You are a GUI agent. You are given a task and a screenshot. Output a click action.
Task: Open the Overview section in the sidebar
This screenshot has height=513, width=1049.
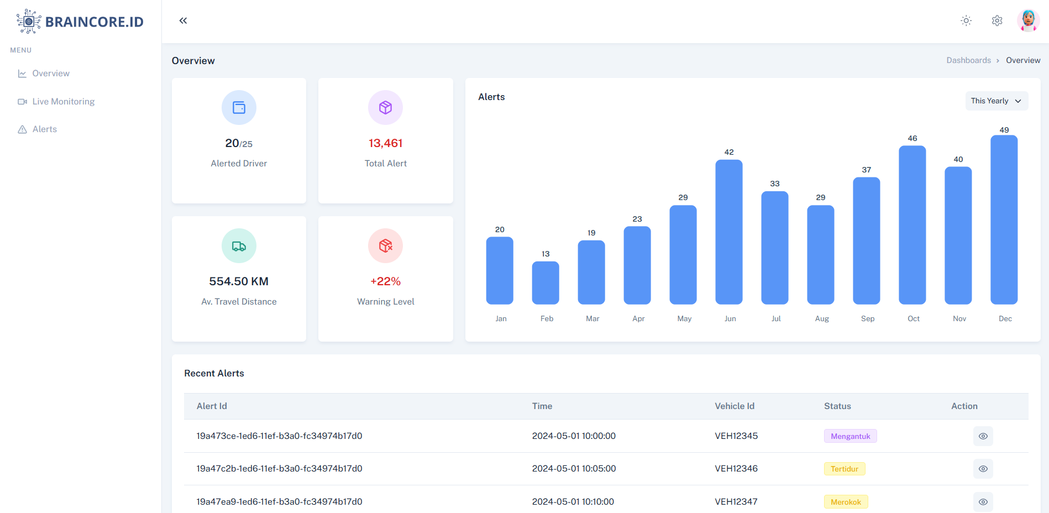[x=50, y=73]
